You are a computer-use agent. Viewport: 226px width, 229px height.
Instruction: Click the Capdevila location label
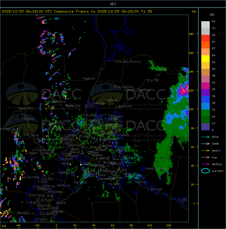(x=73, y=106)
